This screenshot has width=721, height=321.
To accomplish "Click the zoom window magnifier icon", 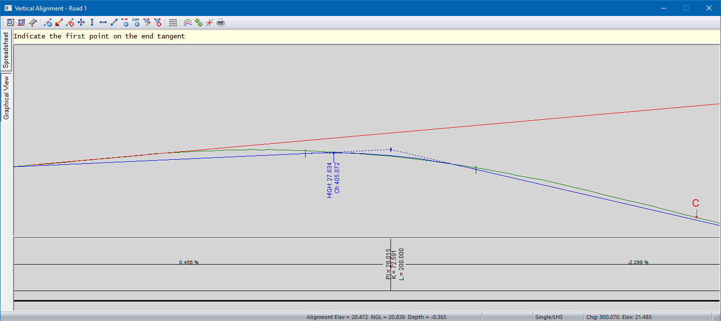I will point(10,22).
